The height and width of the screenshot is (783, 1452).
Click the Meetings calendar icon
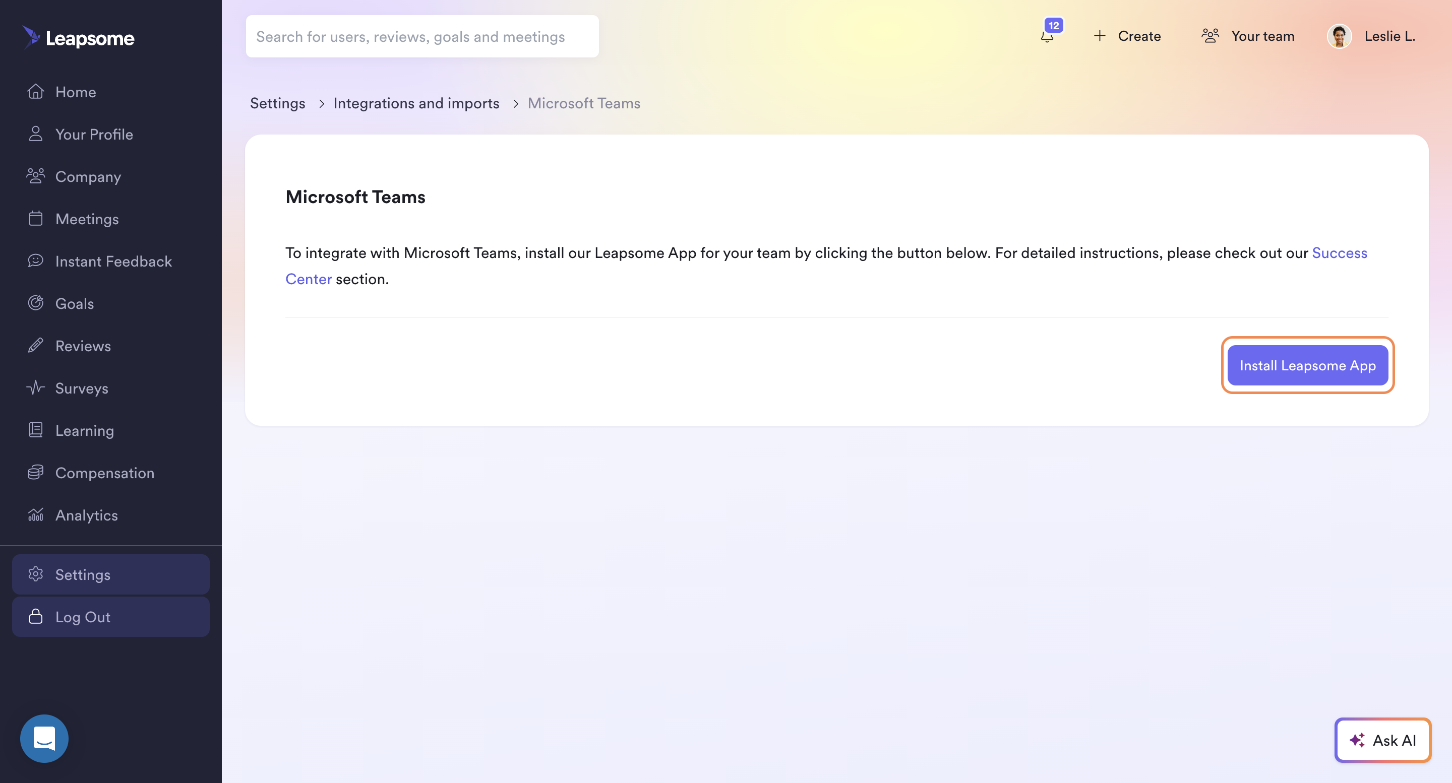click(35, 218)
